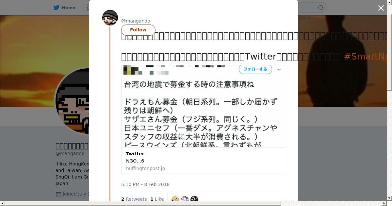The width and height of the screenshot is (392, 206).
Task: Click the 5:10 PM - 8 Feb 2018 timestamp
Action: [x=145, y=184]
